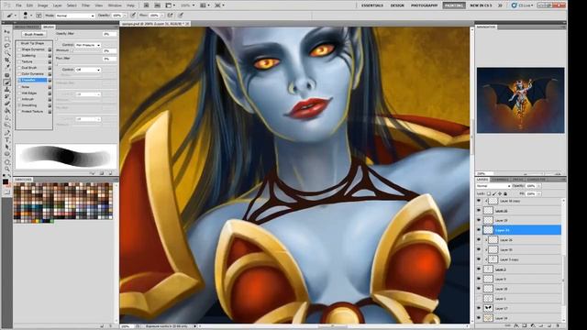Select the Rectangular Marquee tool
Image resolution: width=587 pixels, height=330 pixels.
(6, 38)
